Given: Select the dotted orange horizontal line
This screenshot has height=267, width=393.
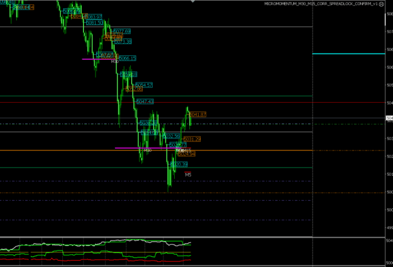Looking at the screenshot, I should (192, 193).
